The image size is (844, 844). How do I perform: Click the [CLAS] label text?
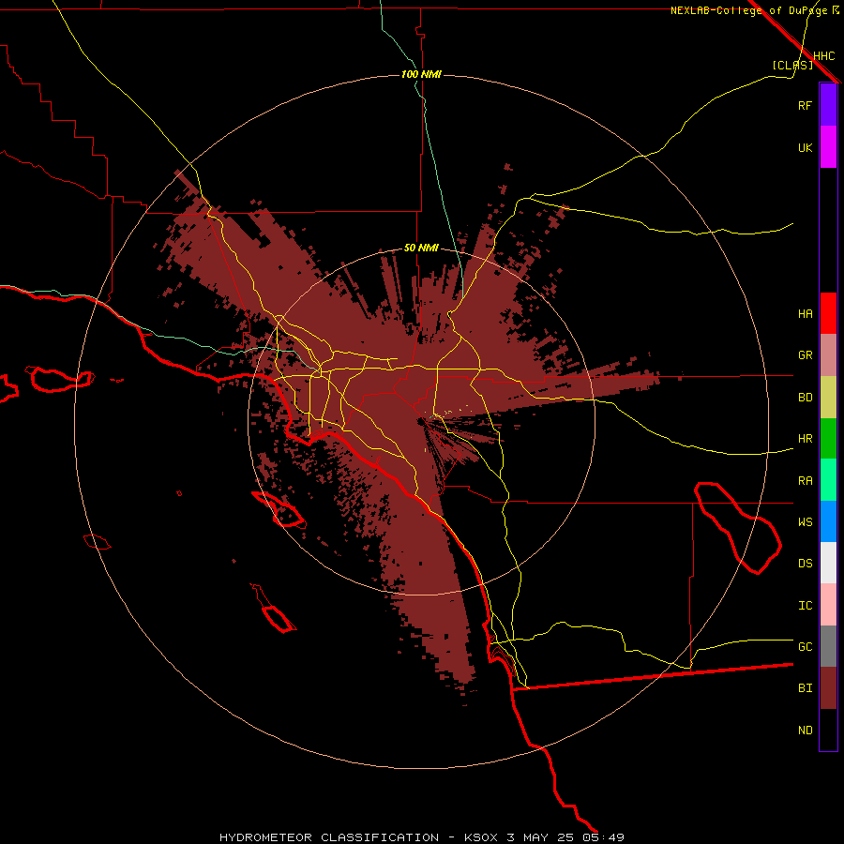pyautogui.click(x=792, y=65)
